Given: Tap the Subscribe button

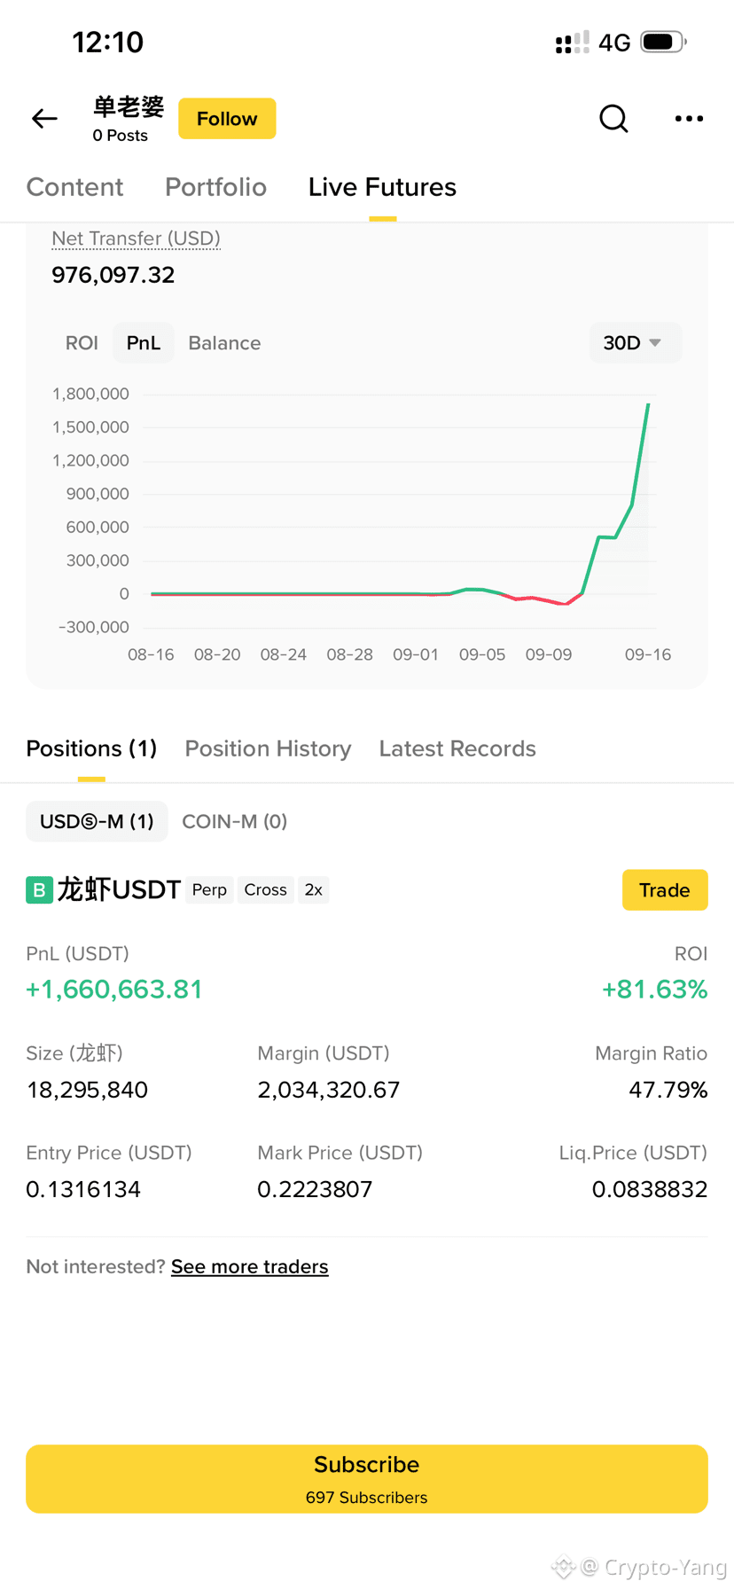Looking at the screenshot, I should click(x=367, y=1479).
